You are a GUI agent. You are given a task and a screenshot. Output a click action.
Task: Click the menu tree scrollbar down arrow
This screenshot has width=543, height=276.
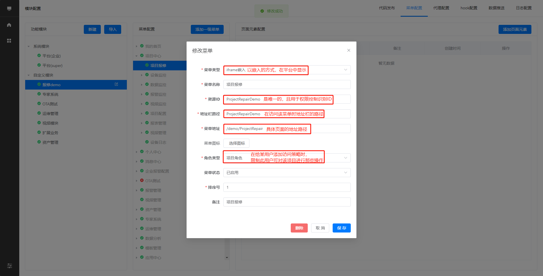click(227, 258)
